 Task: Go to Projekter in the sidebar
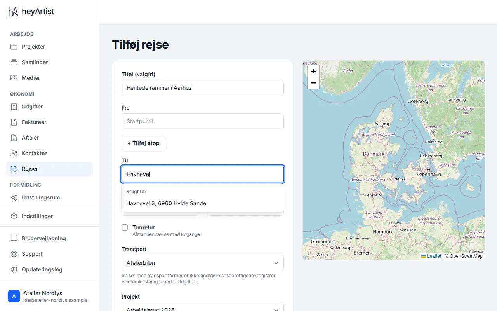49,47
